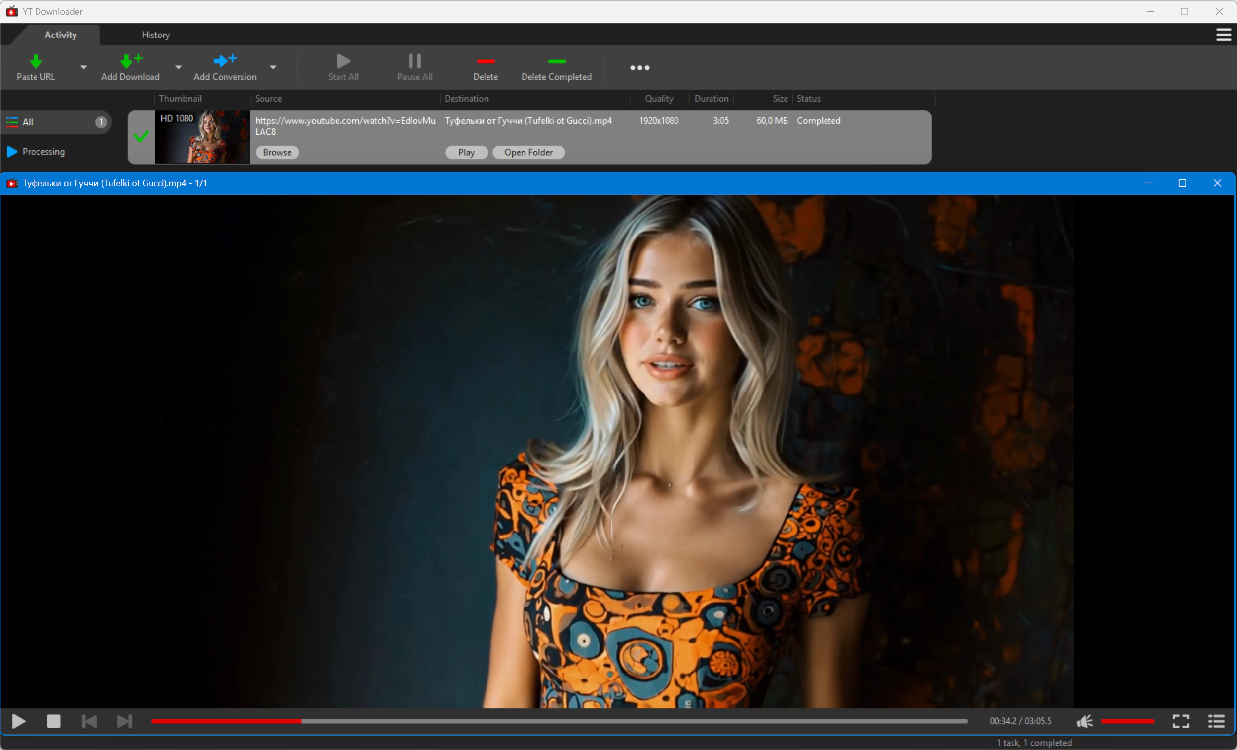Switch to the History tab
This screenshot has width=1237, height=750.
(x=155, y=35)
